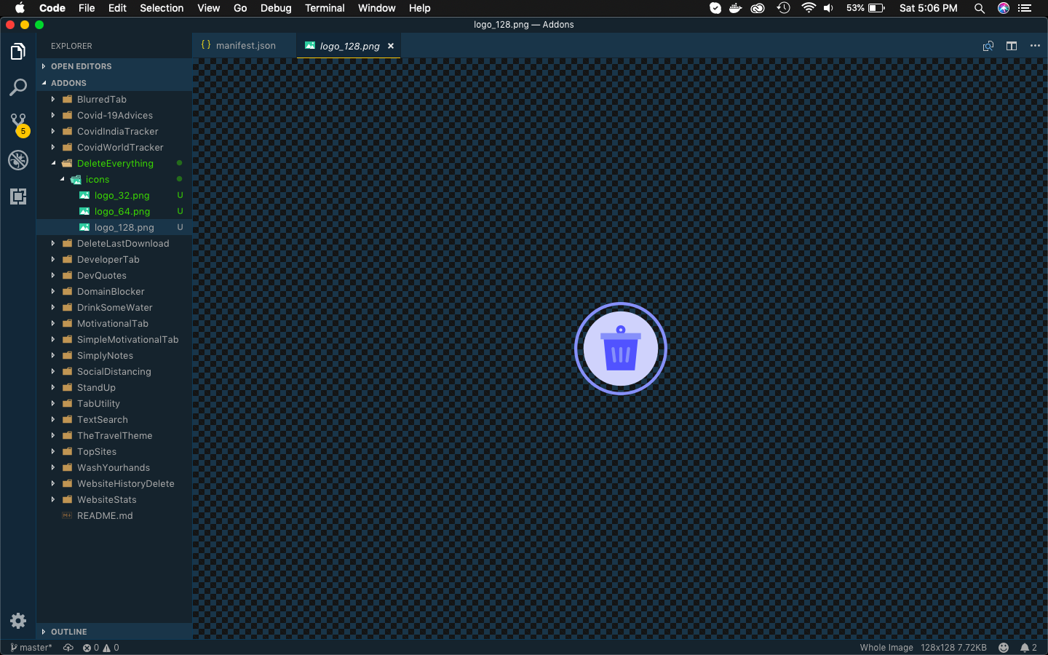
Task: Expand the DeleteLastDownload folder
Action: coord(114,244)
